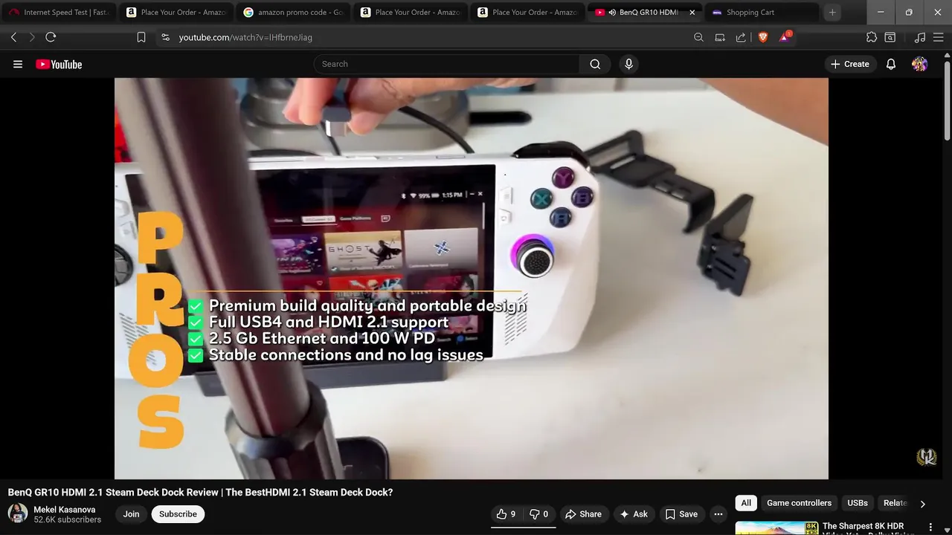Close the BenQ GR10 YouTube tab
Image resolution: width=952 pixels, height=535 pixels.
pyautogui.click(x=692, y=13)
